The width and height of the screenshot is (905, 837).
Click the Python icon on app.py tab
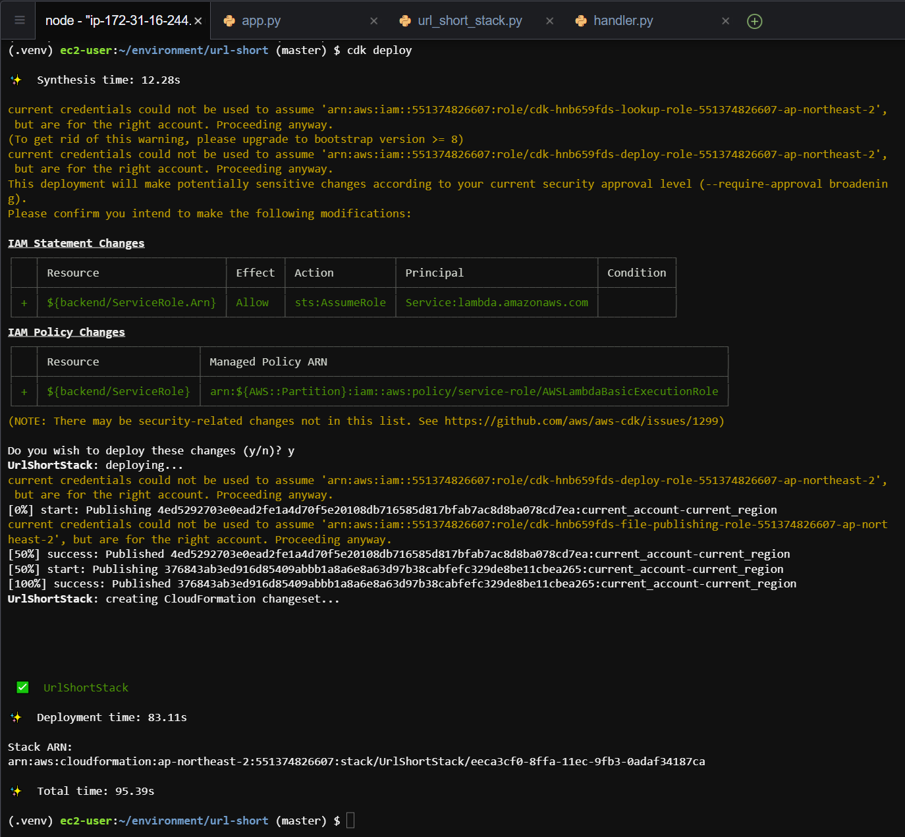[229, 21]
